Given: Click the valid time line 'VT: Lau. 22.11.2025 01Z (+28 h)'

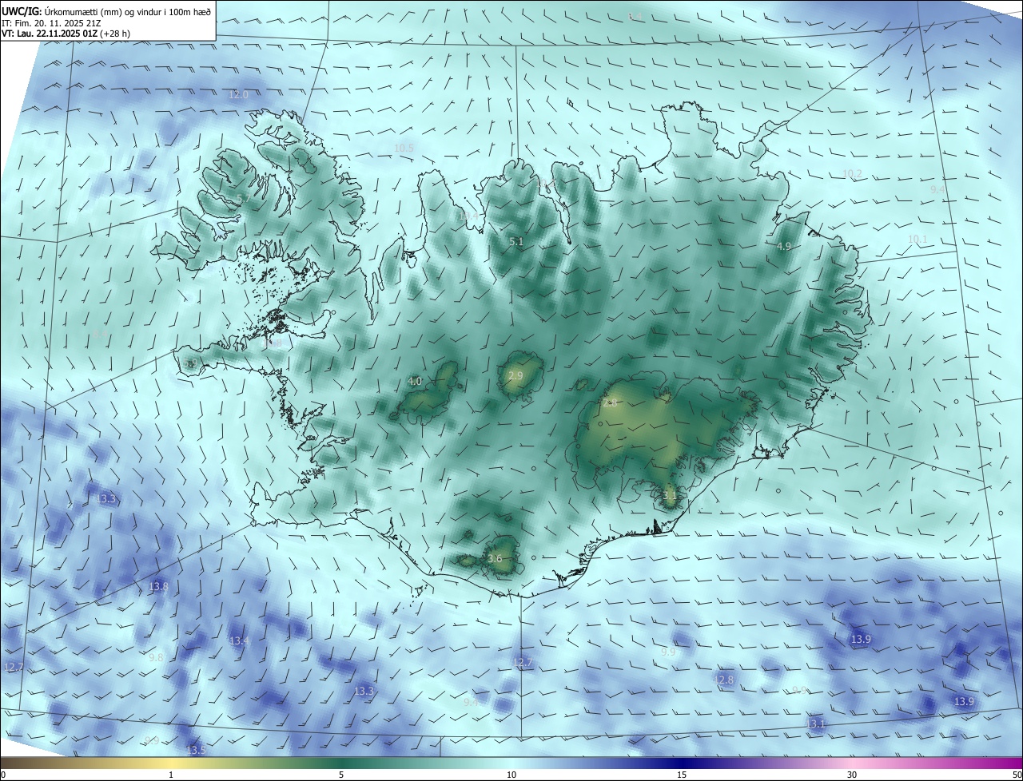Looking at the screenshot, I should click(66, 33).
